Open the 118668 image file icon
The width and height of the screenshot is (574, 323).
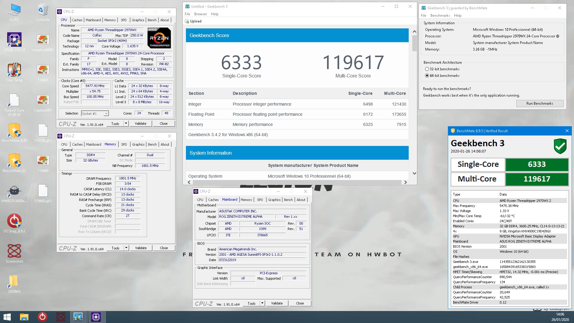coord(43,163)
